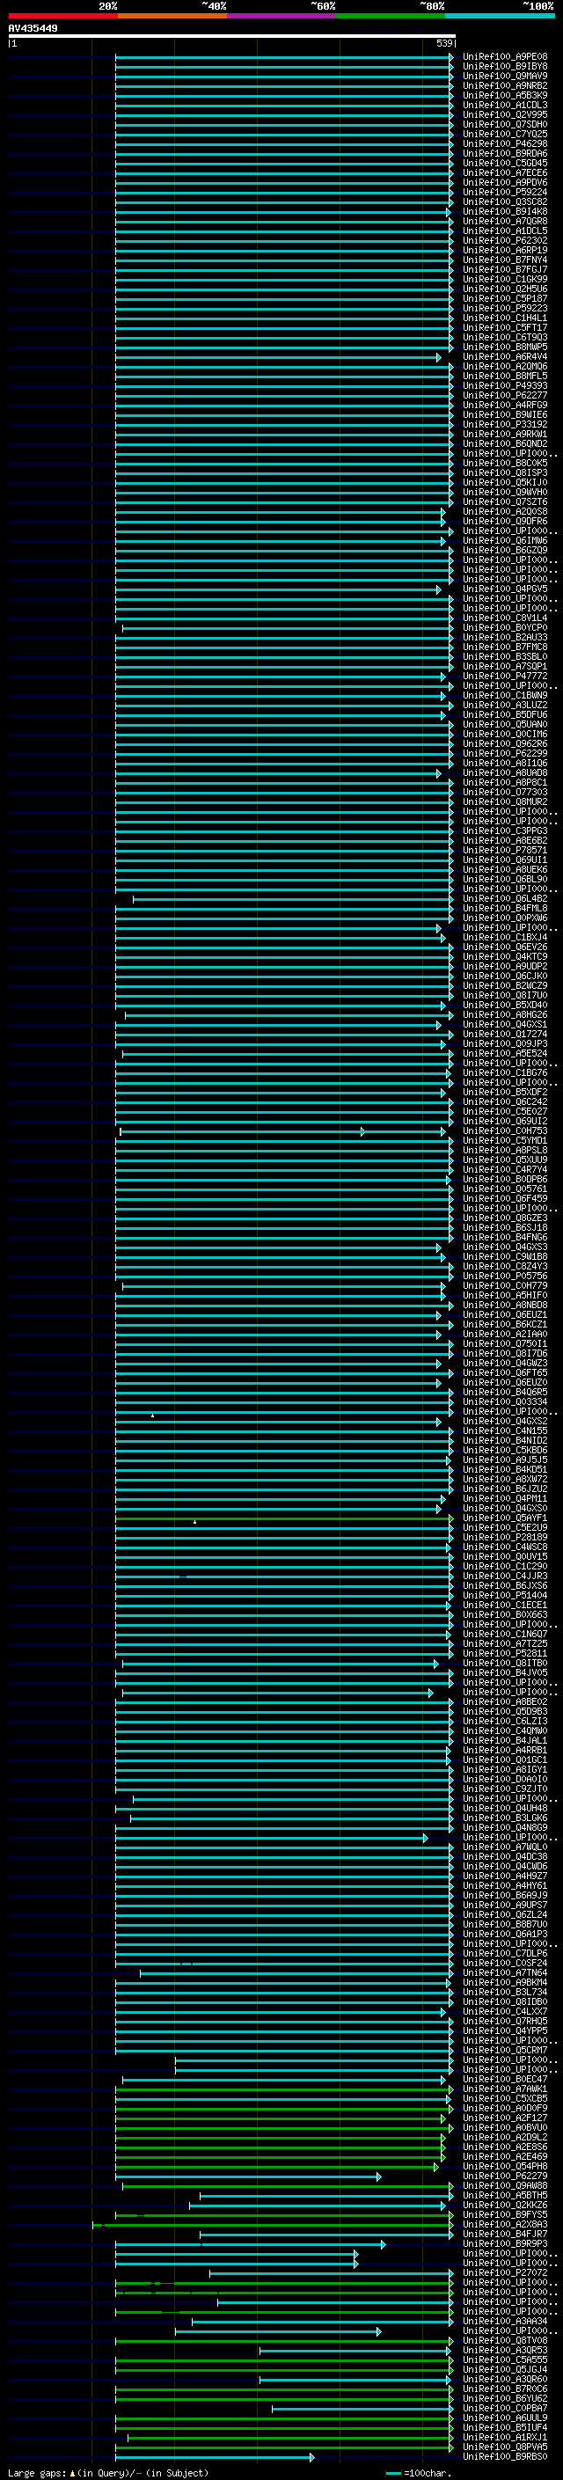
Task: Select the UniRef100_Q4GXS2 label
Action: pos(504,1421)
